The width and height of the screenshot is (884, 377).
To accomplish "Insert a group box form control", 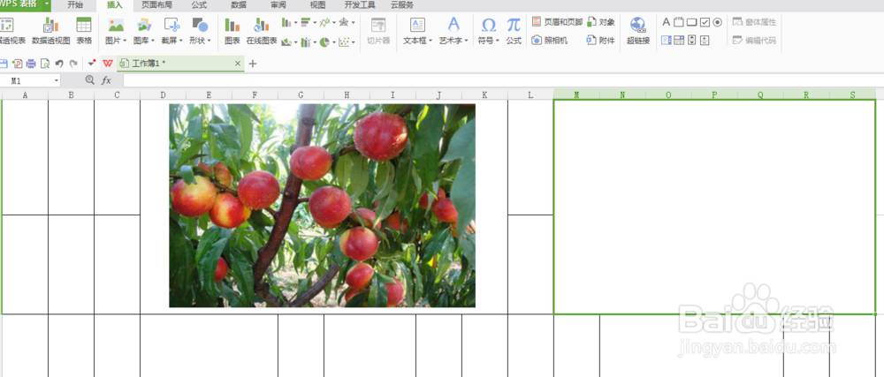I will pos(679,22).
